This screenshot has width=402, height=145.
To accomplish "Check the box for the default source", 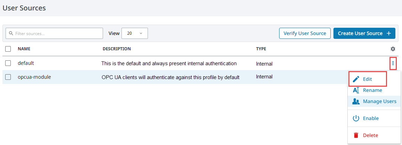I will 8,63.
